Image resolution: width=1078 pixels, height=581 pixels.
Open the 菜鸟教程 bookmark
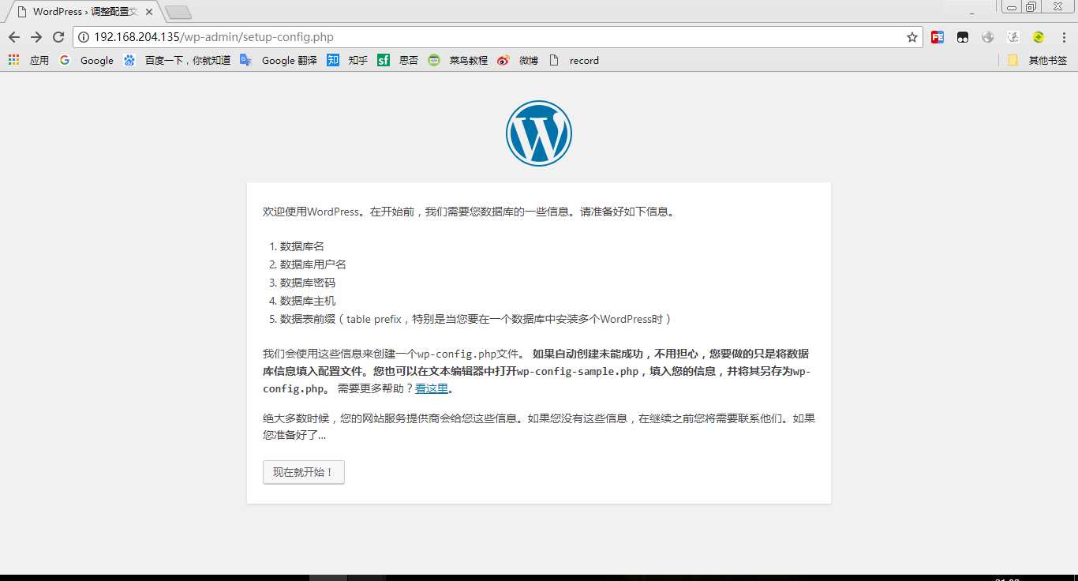pyautogui.click(x=458, y=60)
